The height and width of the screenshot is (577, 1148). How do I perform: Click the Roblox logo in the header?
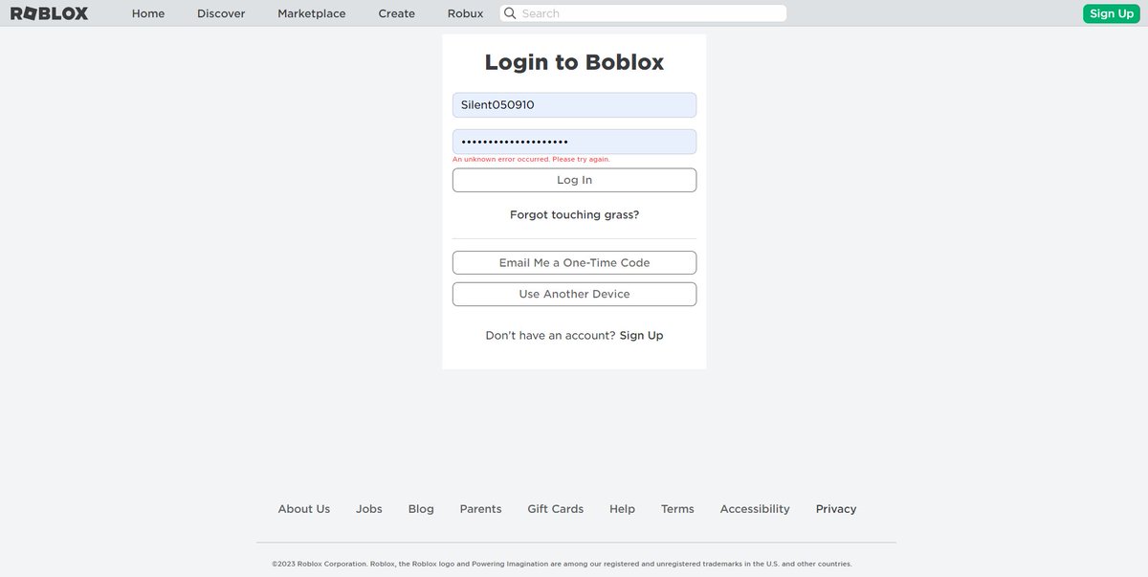pyautogui.click(x=49, y=13)
